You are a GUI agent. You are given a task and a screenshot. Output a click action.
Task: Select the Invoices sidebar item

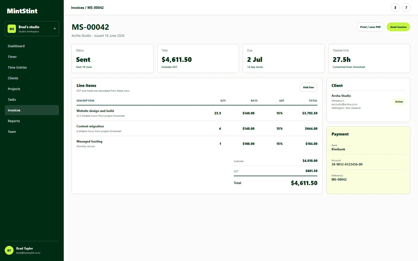(32, 110)
